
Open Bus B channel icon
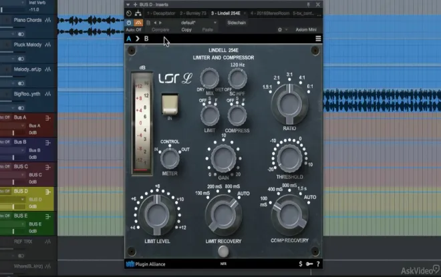click(48, 143)
